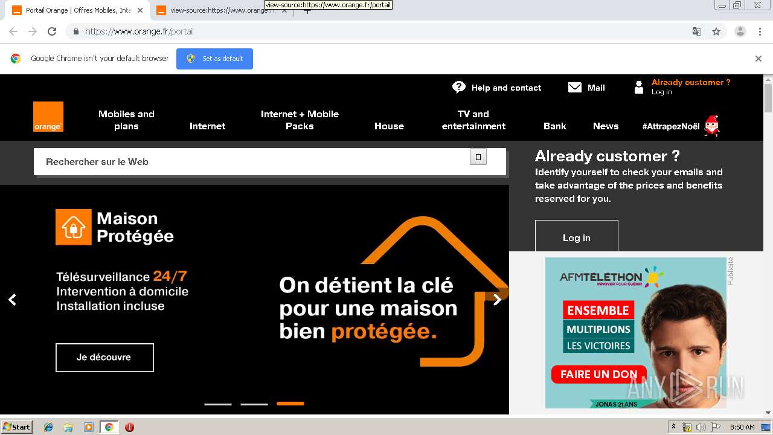Click the action center flag tray icon
The height and width of the screenshot is (435, 773).
pyautogui.click(x=716, y=427)
